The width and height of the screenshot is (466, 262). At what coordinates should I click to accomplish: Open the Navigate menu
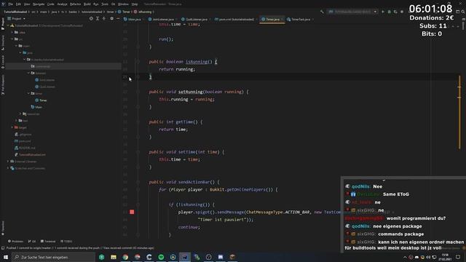[x=39, y=4]
